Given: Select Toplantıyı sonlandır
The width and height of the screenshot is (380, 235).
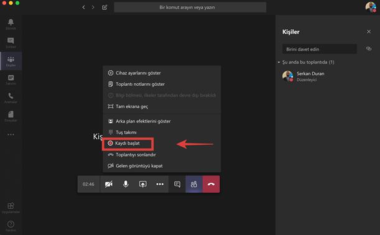Looking at the screenshot, I should (162, 155).
